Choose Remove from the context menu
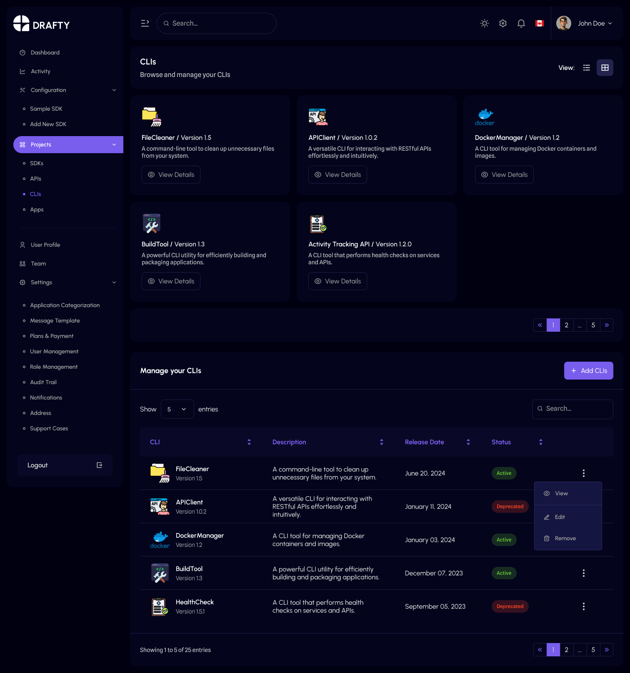Image resolution: width=630 pixels, height=673 pixels. pos(565,538)
